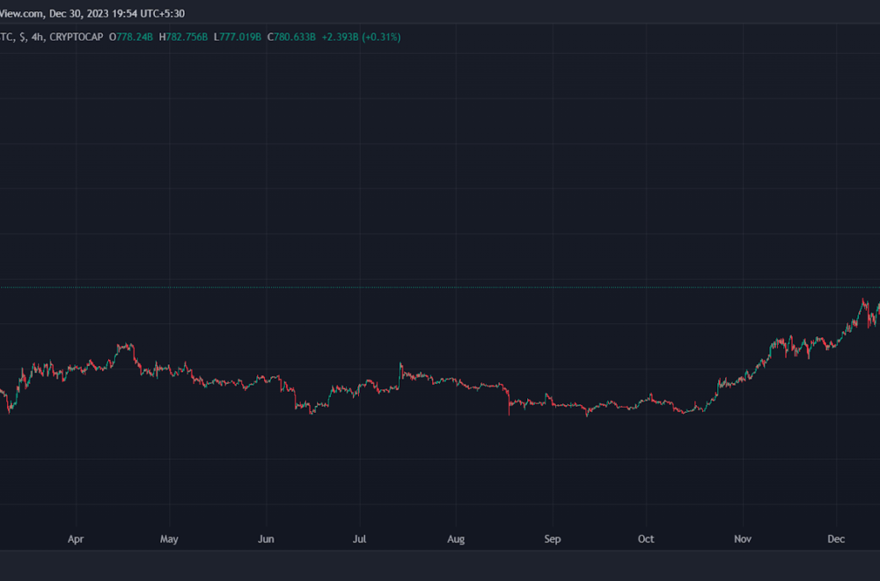Click the change value +2.393B (+0.31%)
This screenshot has width=880, height=581.
tap(361, 37)
